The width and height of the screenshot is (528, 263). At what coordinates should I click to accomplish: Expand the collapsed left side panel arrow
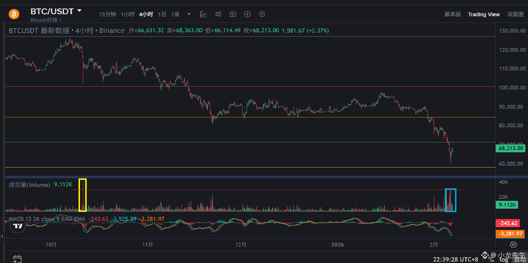click(x=2, y=236)
